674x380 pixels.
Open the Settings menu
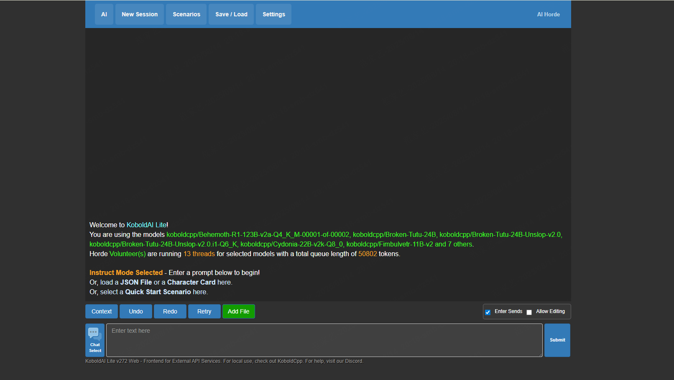pos(274,14)
